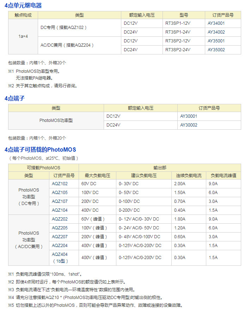Viewport: 244px width, 311px height.
Task: Select product AQZ204
Action: click(60, 245)
